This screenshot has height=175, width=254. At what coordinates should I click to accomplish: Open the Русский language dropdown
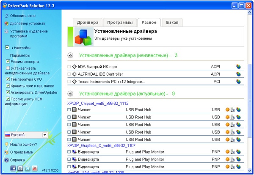(x=45, y=135)
